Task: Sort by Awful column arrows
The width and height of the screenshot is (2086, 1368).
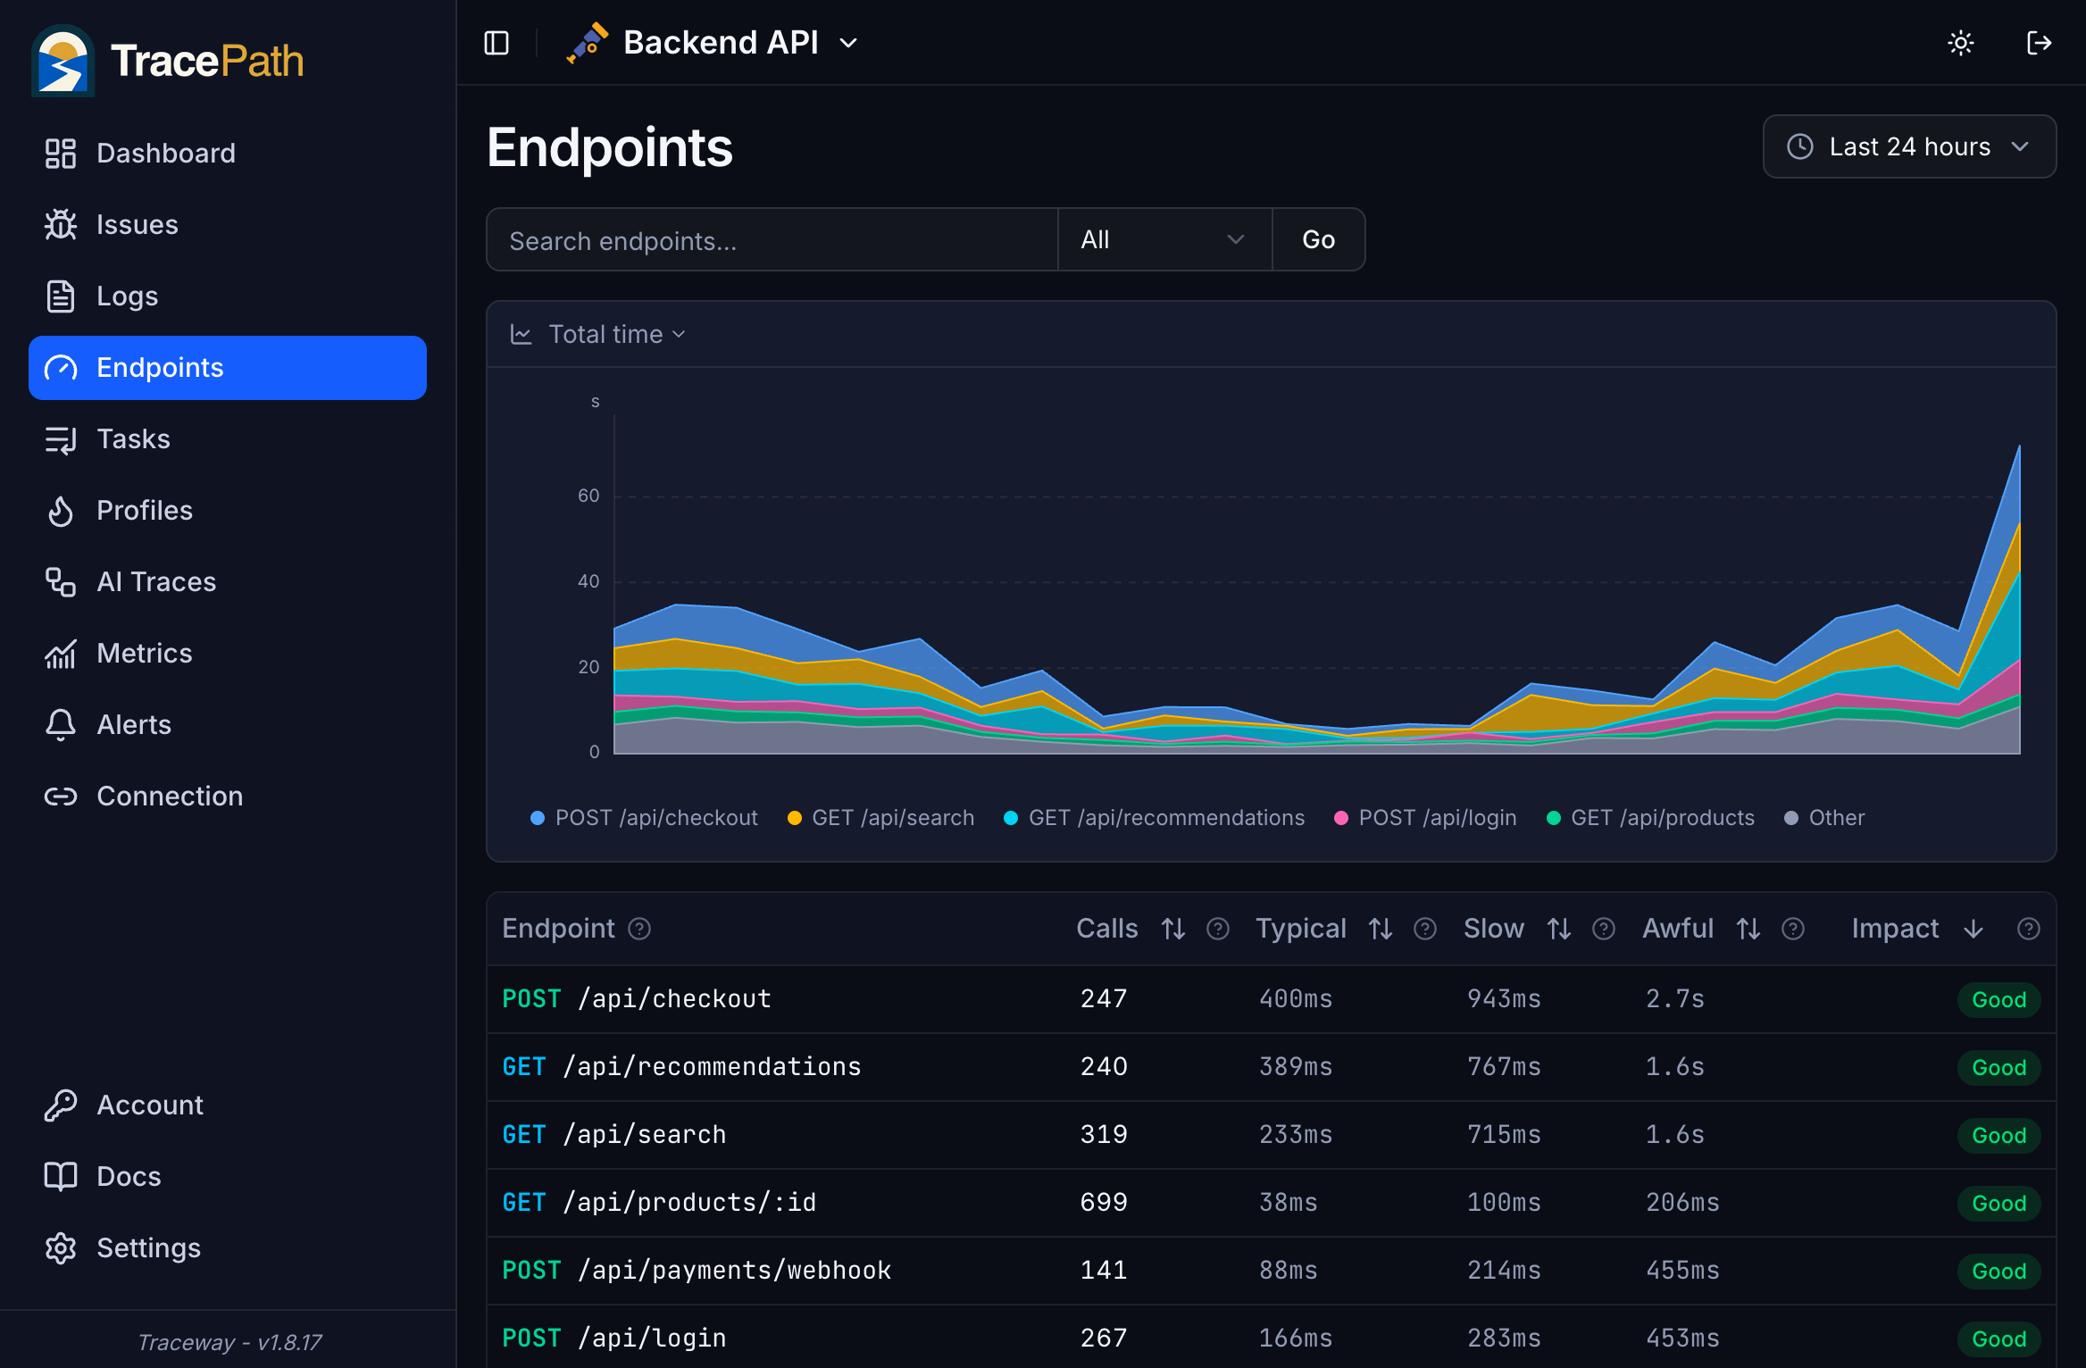Action: click(1748, 929)
